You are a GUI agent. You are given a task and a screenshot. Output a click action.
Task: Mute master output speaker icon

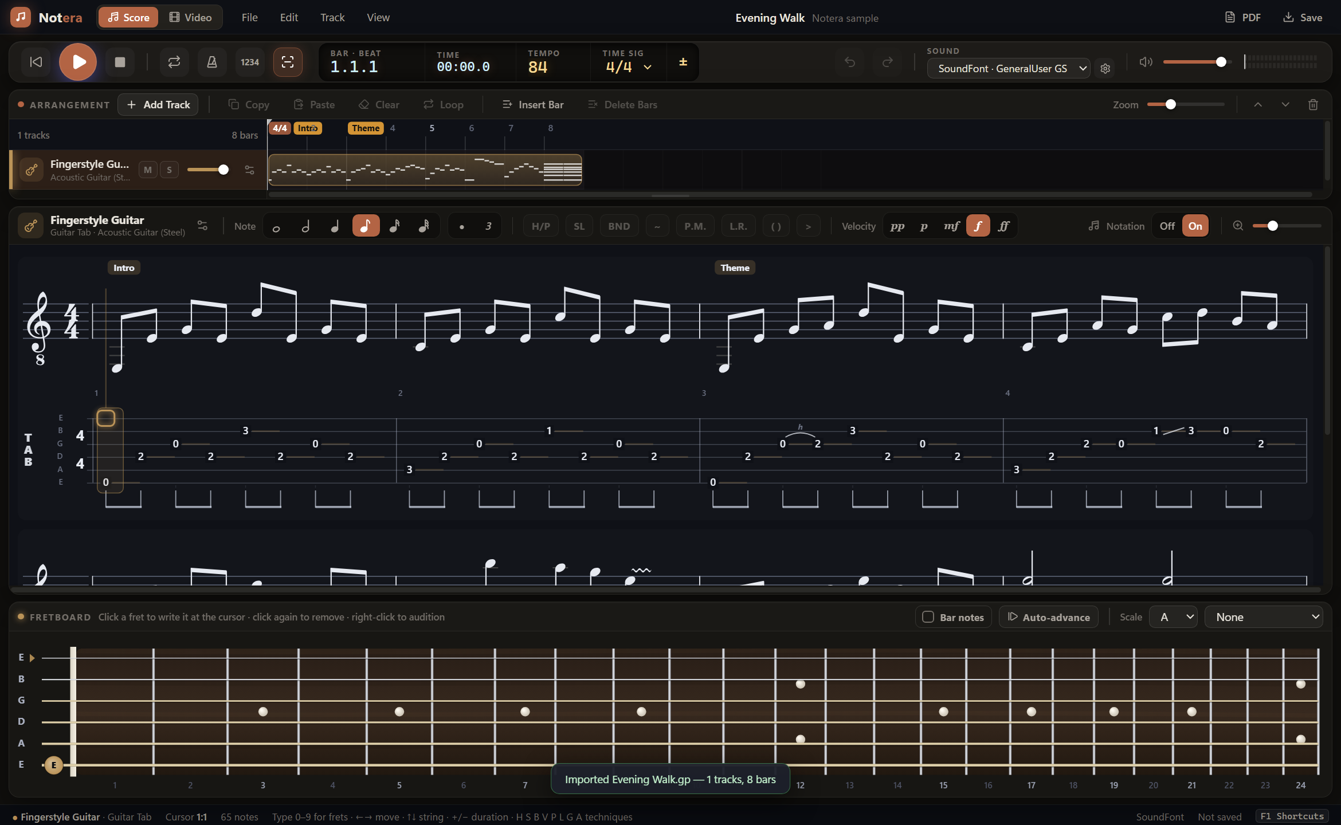[x=1146, y=62]
